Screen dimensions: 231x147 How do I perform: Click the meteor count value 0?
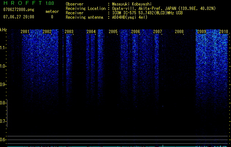(x=52, y=17)
